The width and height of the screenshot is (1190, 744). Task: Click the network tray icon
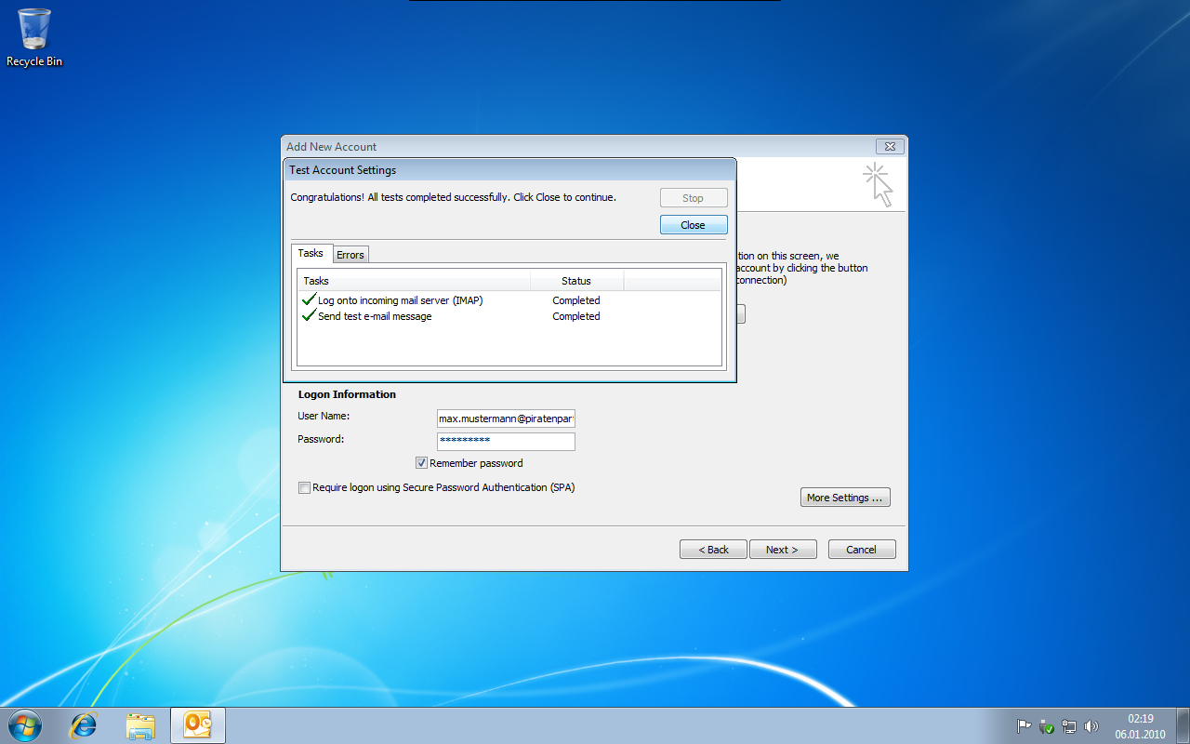pyautogui.click(x=1069, y=726)
